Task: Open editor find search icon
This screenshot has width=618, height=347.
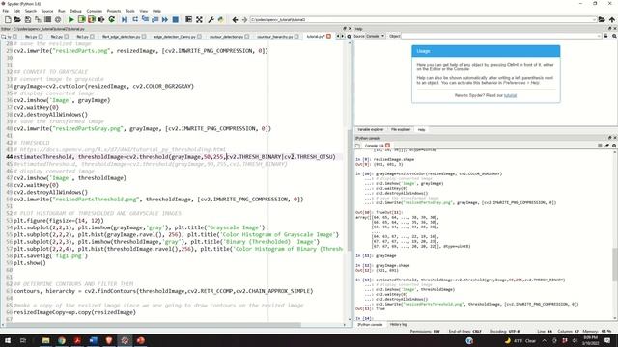Action: point(349,37)
